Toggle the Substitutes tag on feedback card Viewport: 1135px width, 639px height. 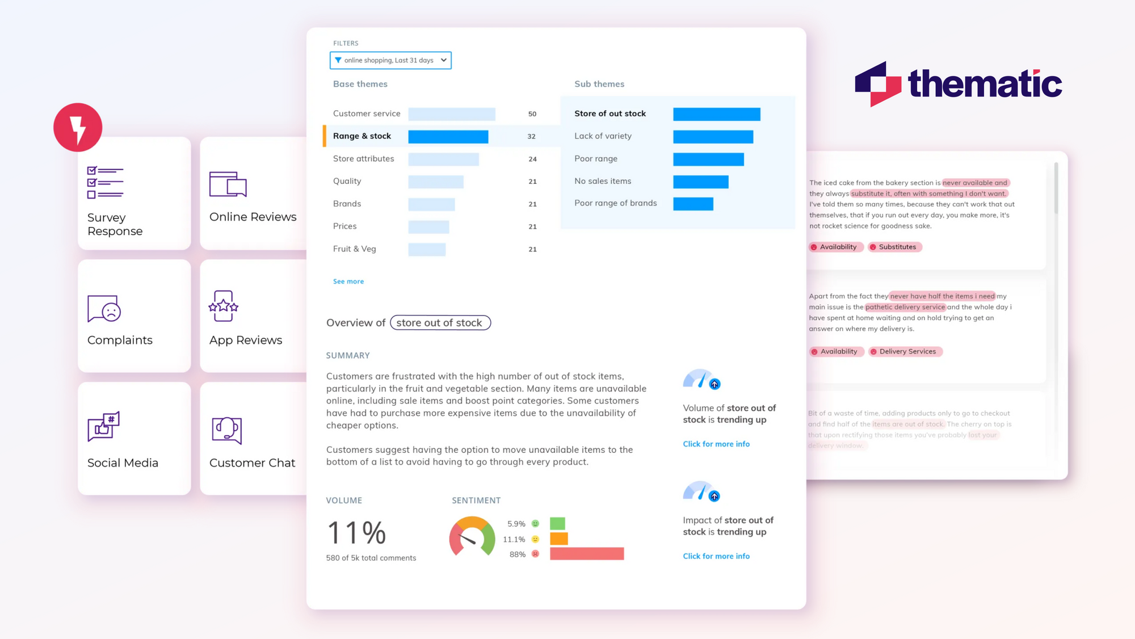click(897, 246)
